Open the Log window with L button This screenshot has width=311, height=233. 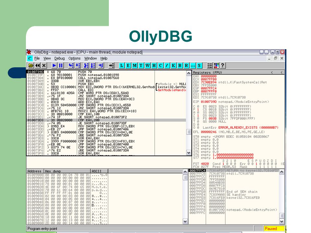(121, 66)
